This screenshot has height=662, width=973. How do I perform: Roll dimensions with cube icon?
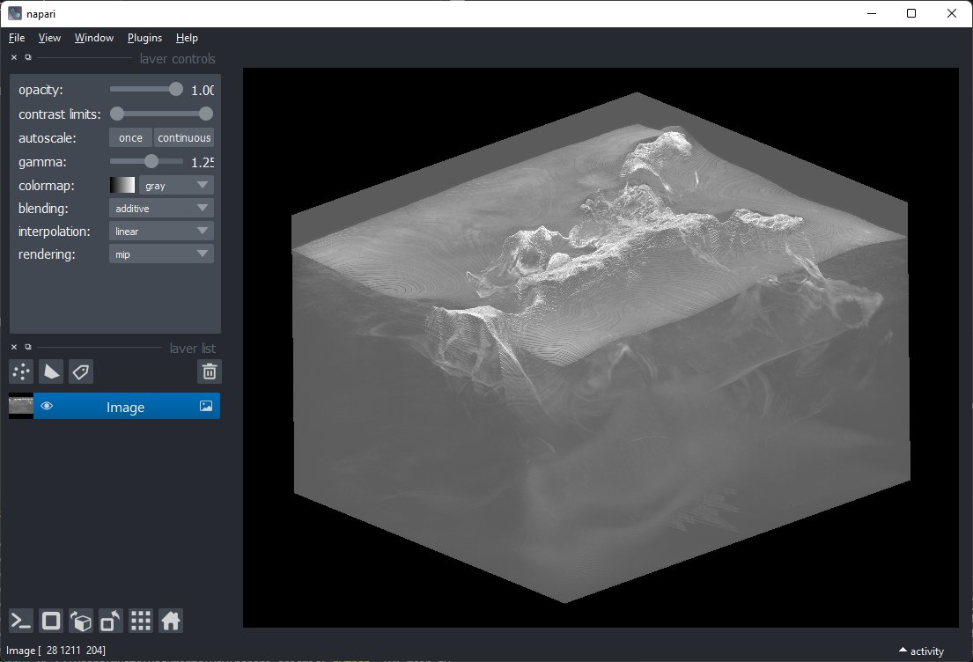click(x=81, y=621)
